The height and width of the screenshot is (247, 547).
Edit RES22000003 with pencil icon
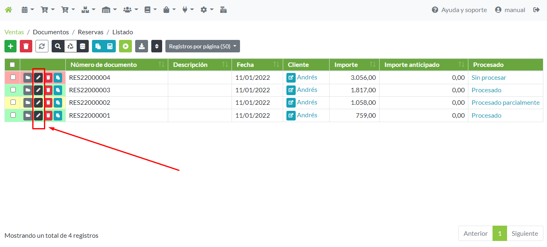[x=38, y=90]
